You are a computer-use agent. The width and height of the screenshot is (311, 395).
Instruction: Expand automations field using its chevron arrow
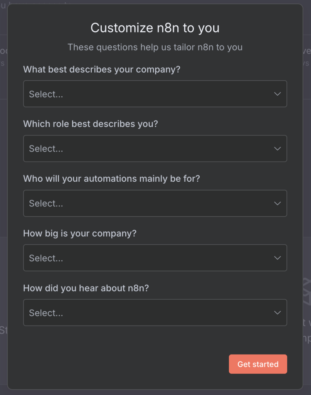[277, 203]
